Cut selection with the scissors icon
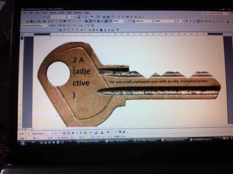 [x=57, y=21]
